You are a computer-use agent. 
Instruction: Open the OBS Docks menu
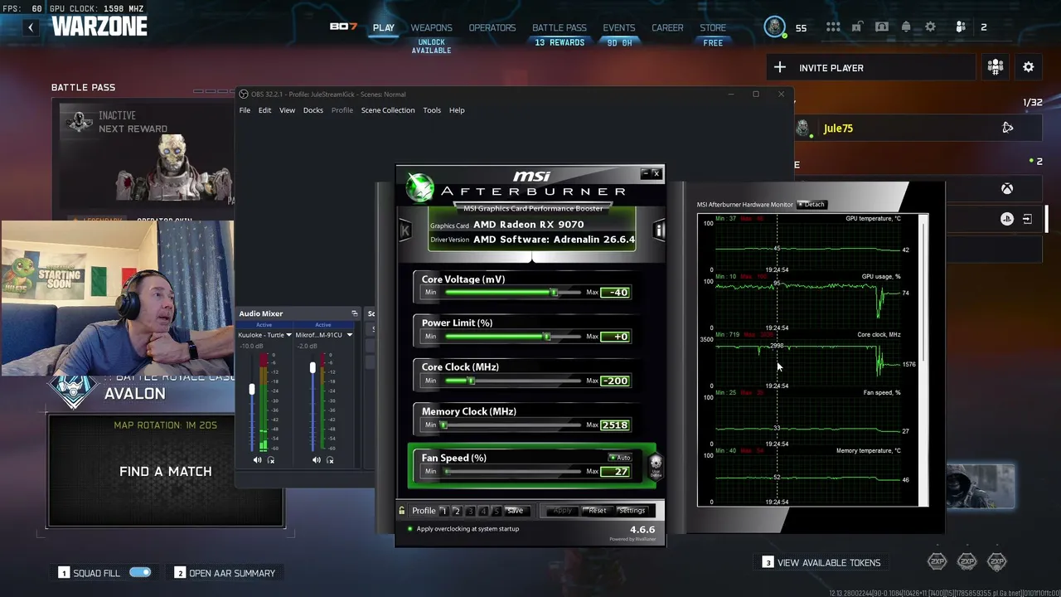pos(313,110)
